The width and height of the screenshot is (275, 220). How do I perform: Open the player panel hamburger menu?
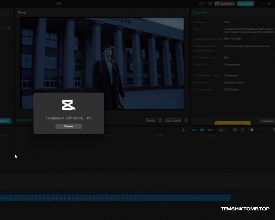(x=184, y=12)
